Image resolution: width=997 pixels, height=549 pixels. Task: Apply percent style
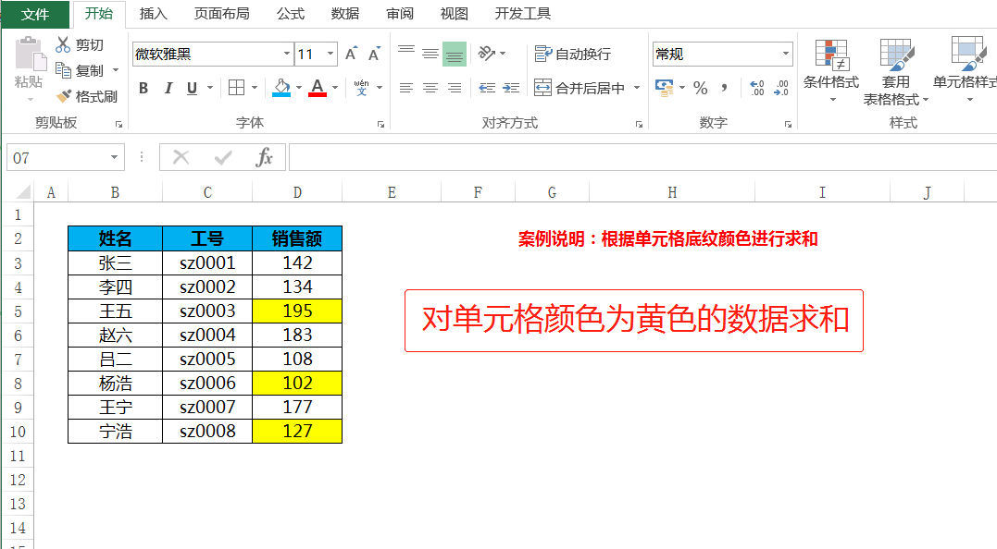[x=701, y=88]
